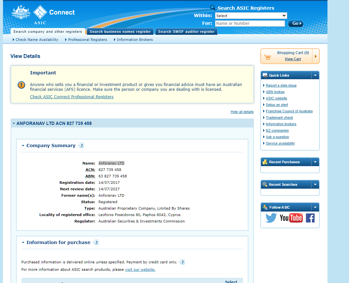Click the shopping cart icon

point(267,57)
